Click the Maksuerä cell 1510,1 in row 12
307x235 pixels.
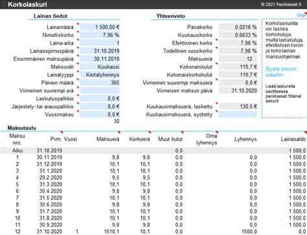[x=111, y=232]
